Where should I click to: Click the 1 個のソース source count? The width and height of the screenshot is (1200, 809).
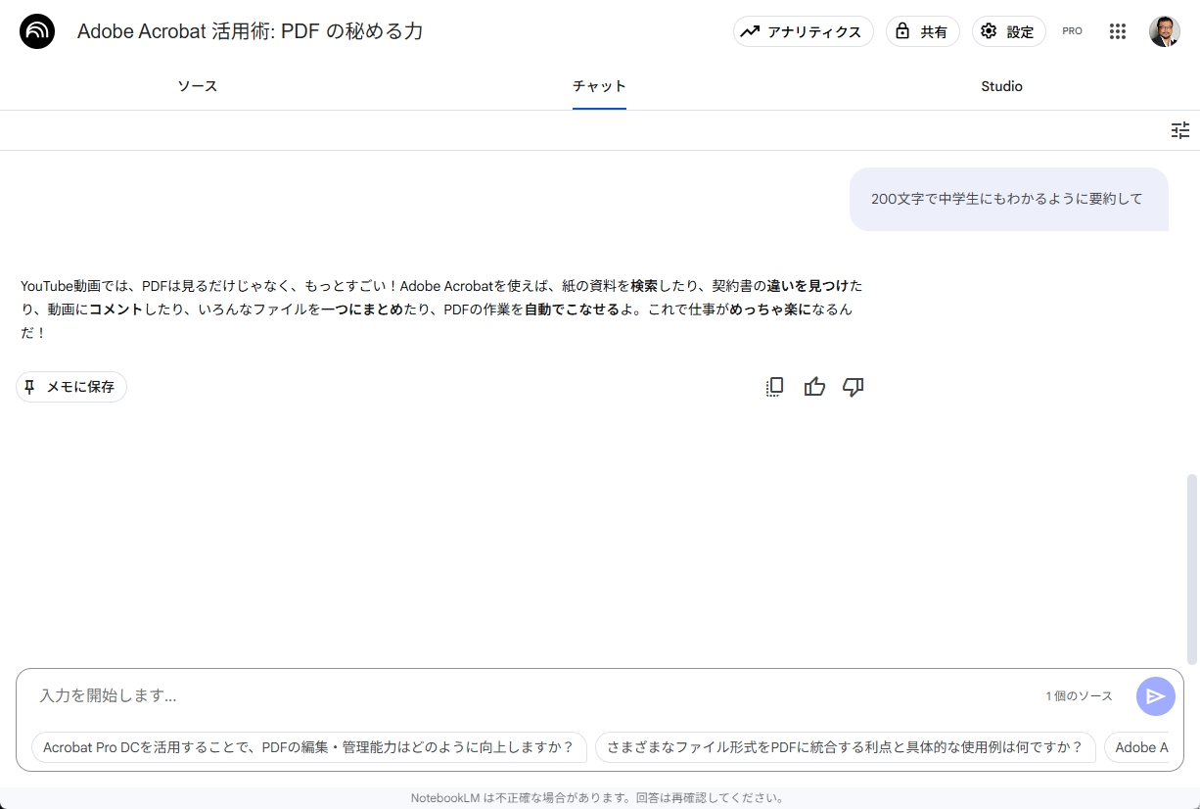1079,696
